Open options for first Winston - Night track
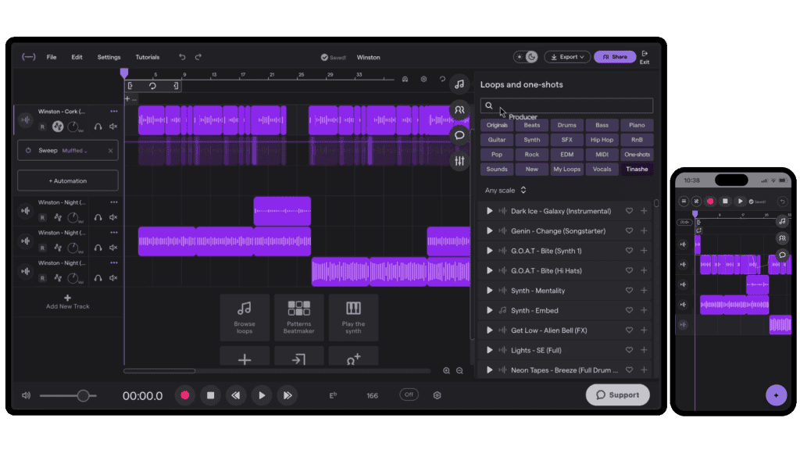The image size is (800, 450). [114, 202]
